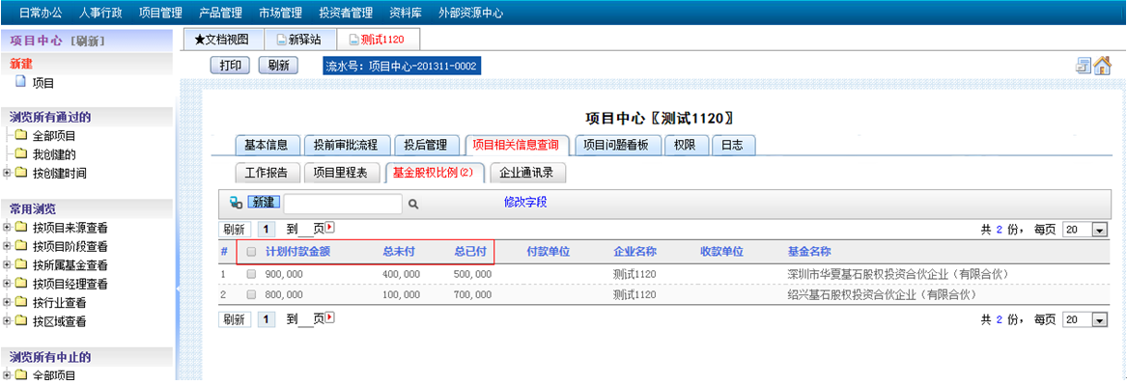Click the magnifier search icon
Image resolution: width=1127 pixels, height=385 pixels.
[413, 204]
